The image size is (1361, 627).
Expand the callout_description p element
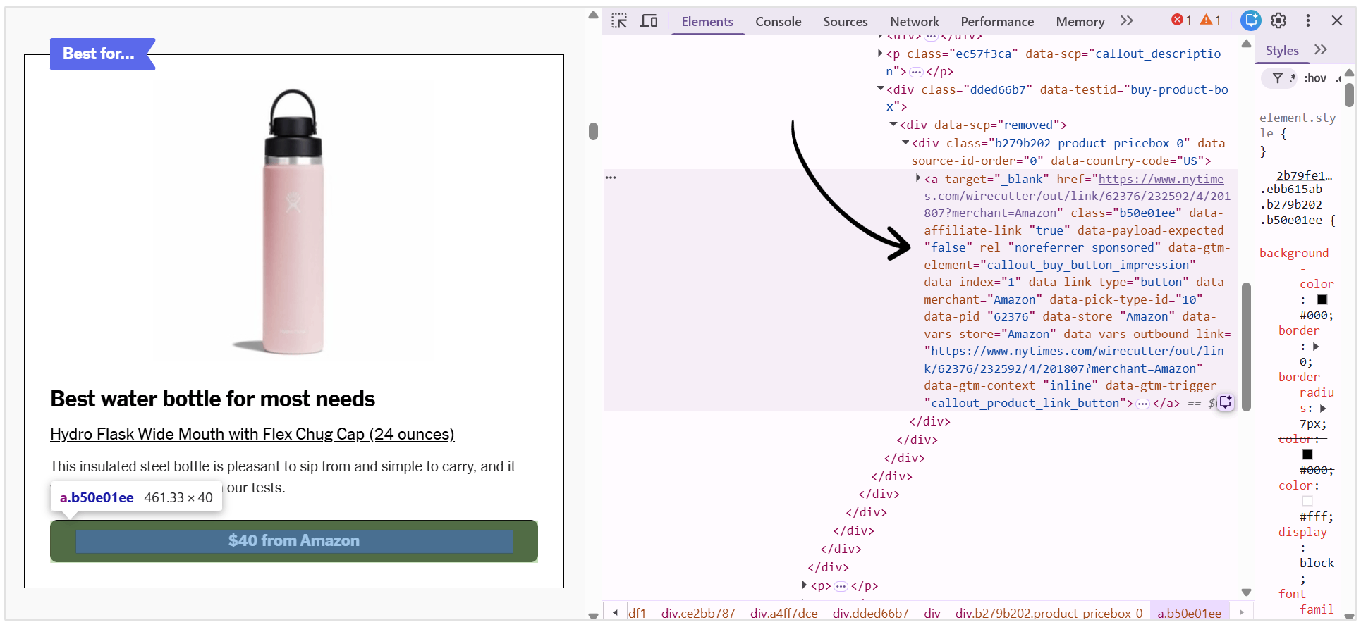click(880, 53)
